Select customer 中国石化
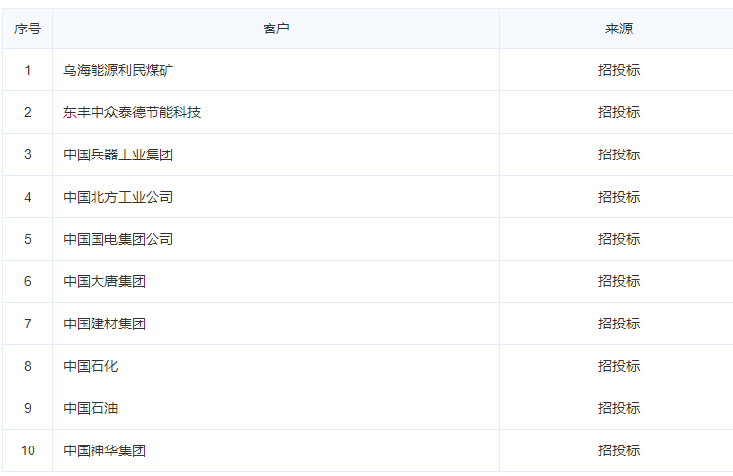 91,366
